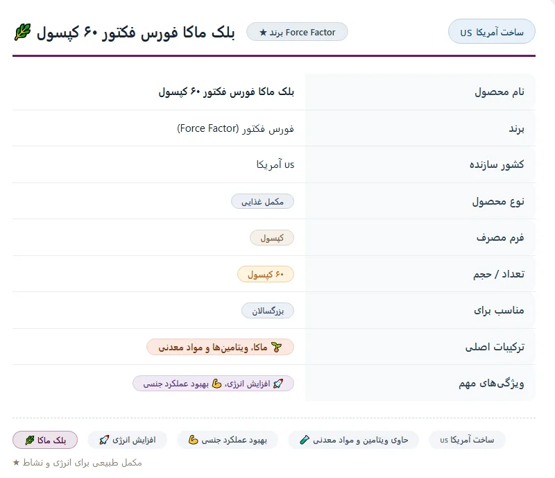Click the مکمل طبیعی برای انرژی و نشاط note

pos(82,463)
